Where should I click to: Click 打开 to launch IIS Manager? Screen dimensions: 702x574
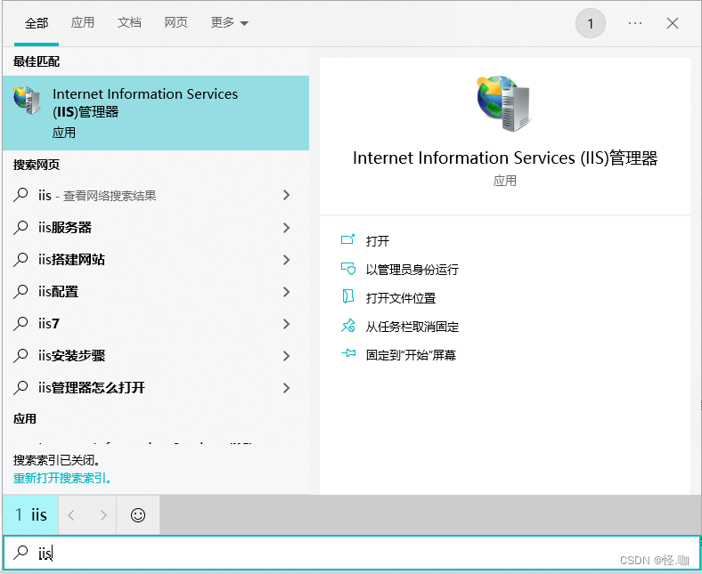(378, 241)
